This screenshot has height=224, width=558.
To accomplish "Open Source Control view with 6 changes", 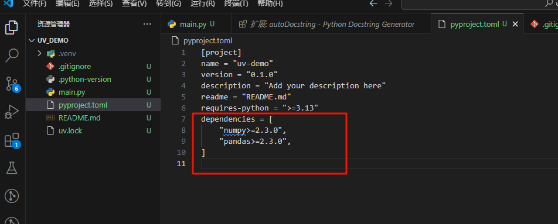I will [x=12, y=84].
